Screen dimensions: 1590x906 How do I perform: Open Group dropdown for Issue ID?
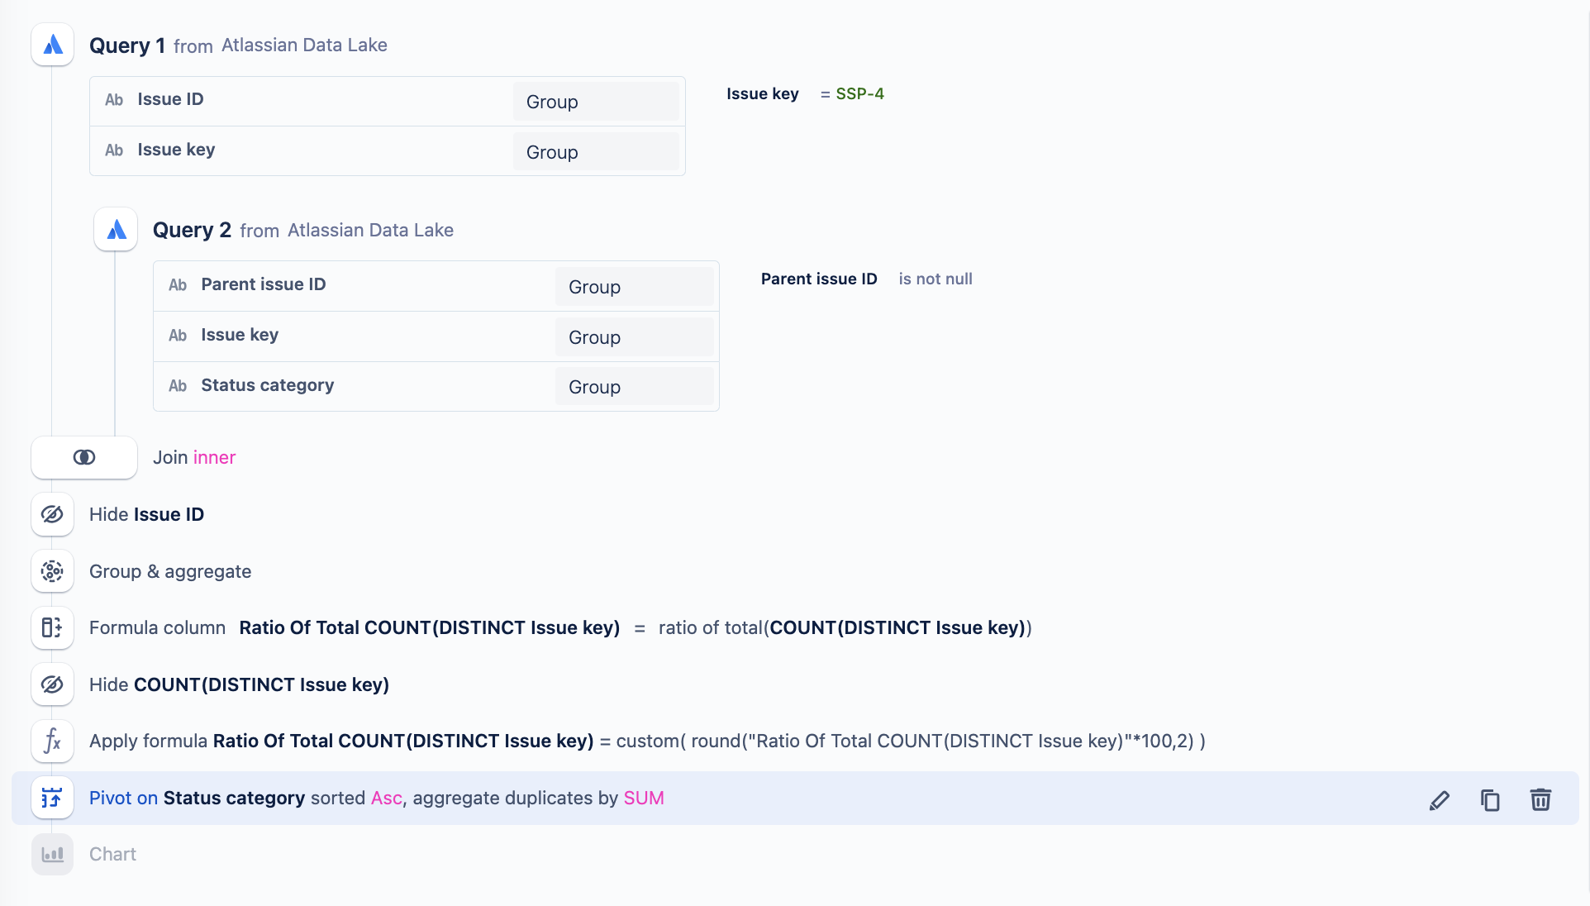click(x=595, y=102)
